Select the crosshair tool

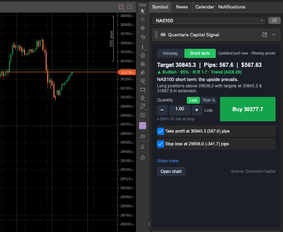[142, 19]
